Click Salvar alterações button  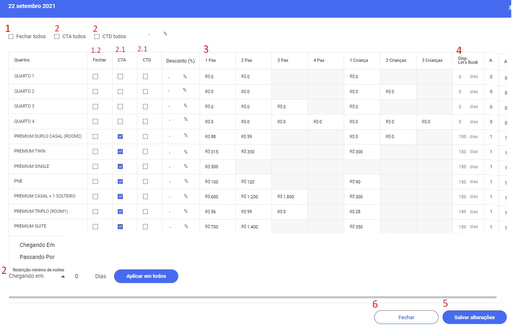click(475, 317)
